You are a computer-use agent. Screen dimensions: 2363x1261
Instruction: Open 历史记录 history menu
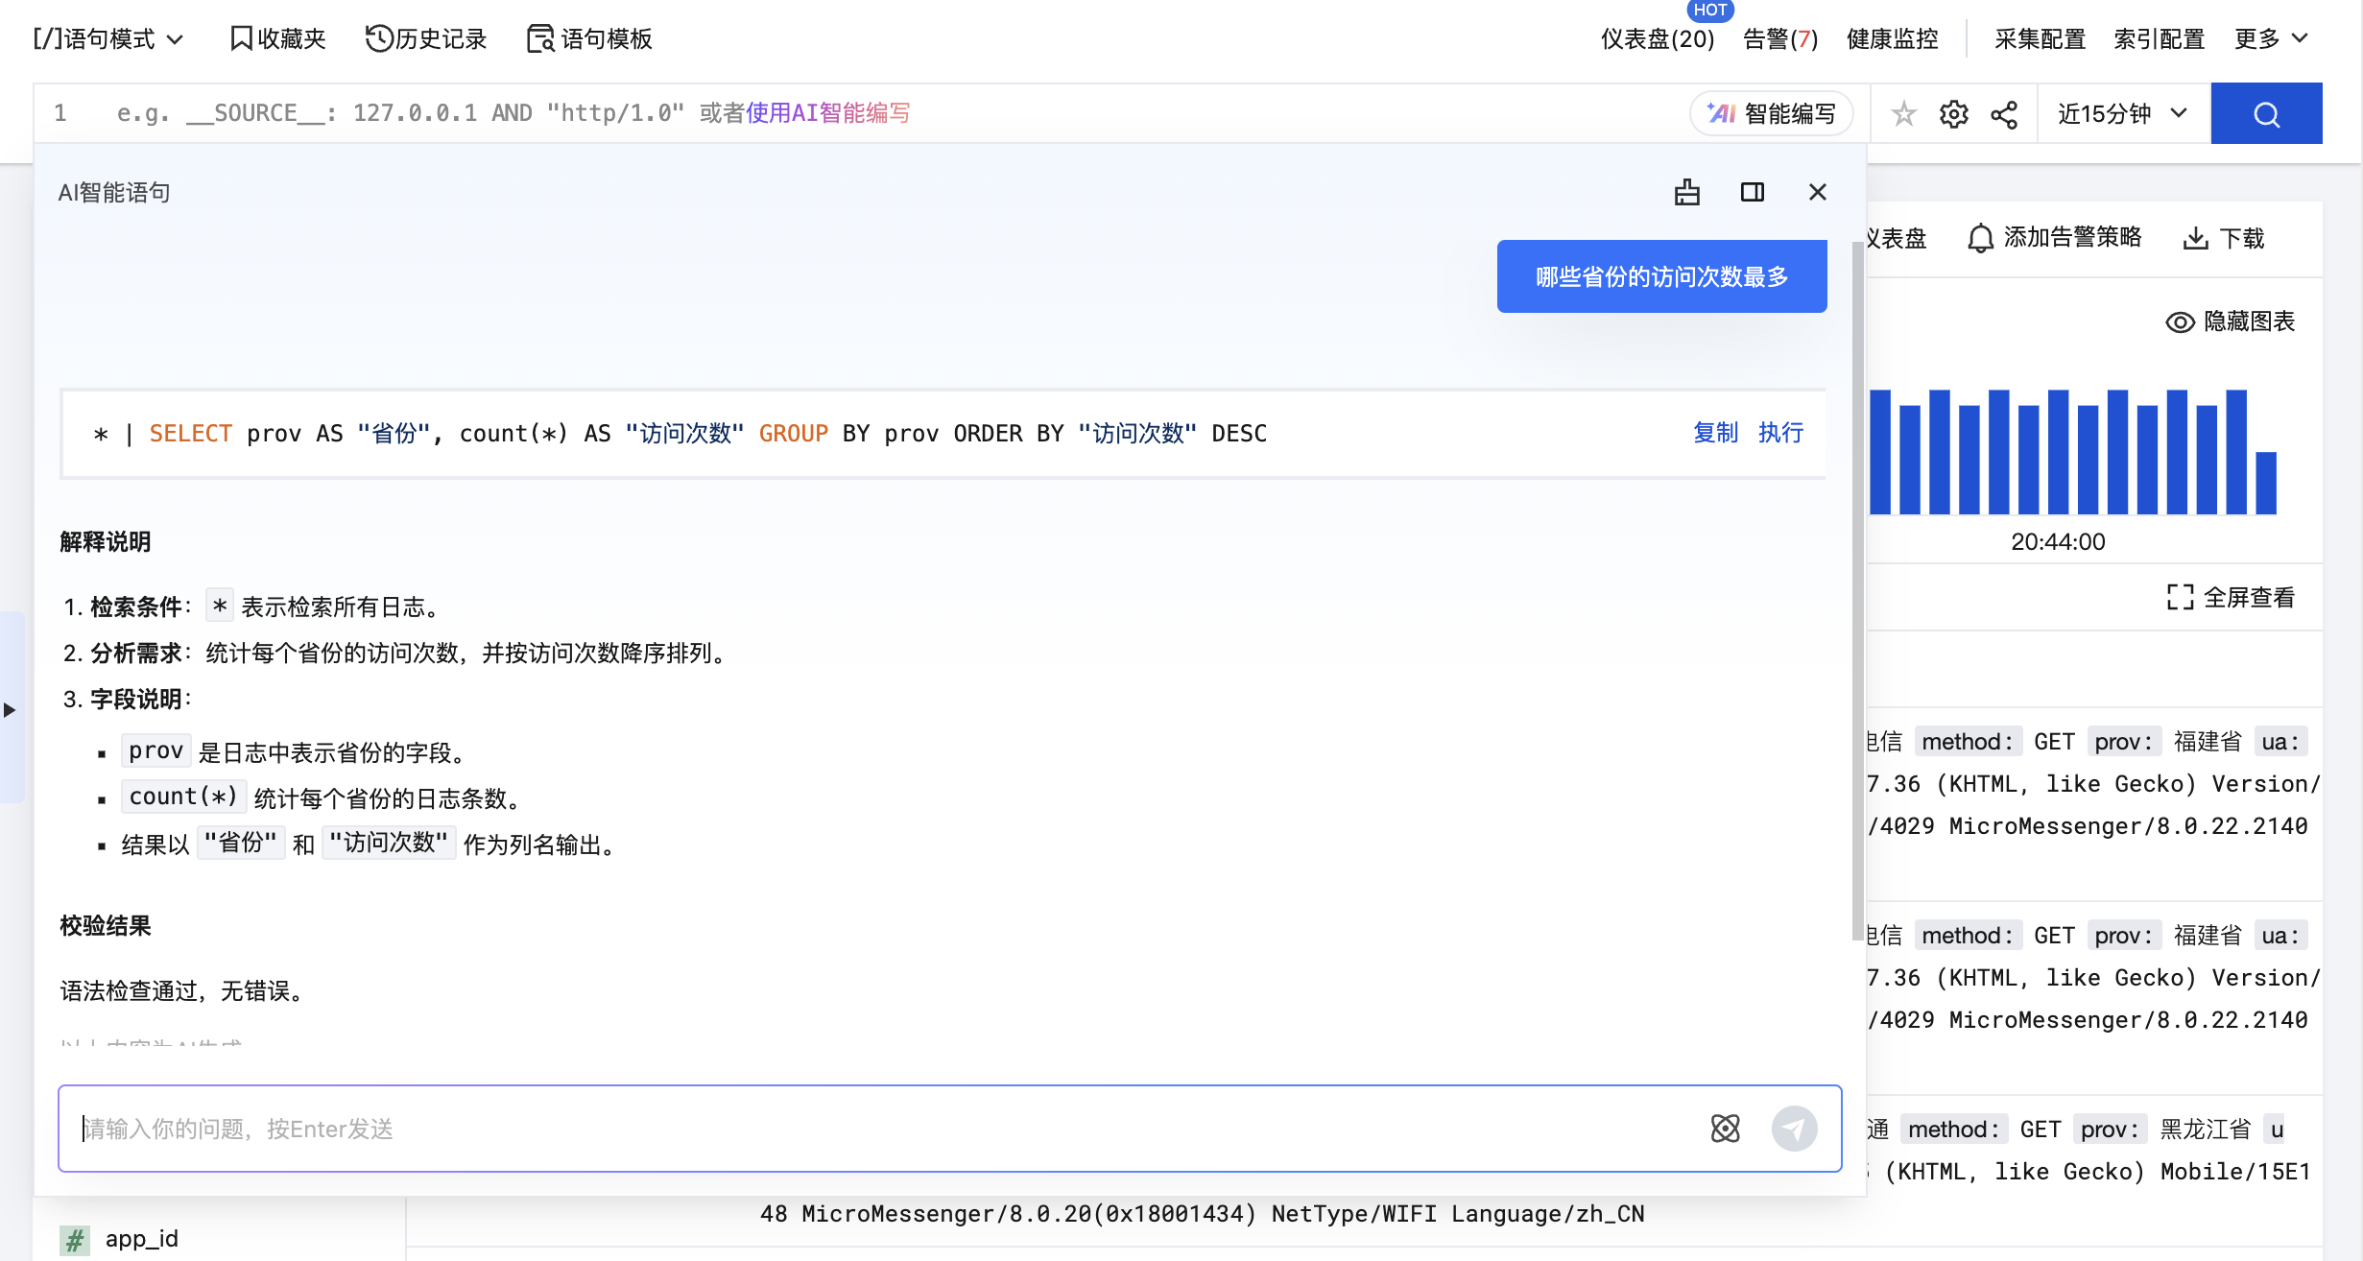click(x=426, y=38)
